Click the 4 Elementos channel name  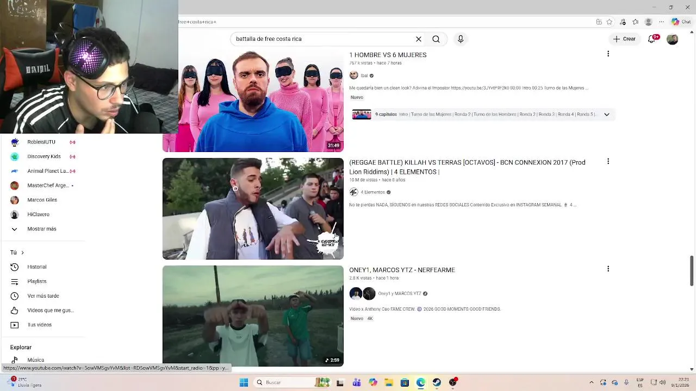tap(372, 192)
